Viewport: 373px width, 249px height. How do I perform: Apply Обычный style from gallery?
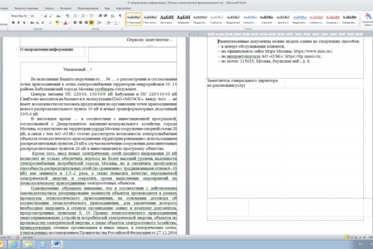point(134,19)
